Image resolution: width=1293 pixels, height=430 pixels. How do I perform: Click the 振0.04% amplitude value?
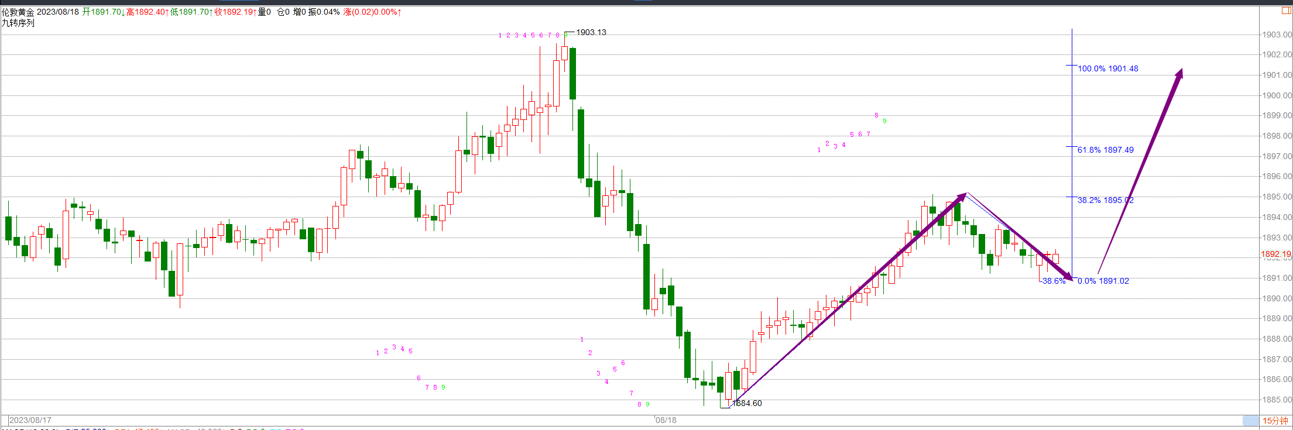click(x=324, y=12)
